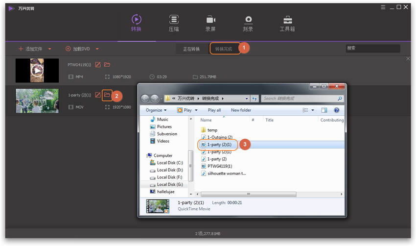The width and height of the screenshot is (416, 246).
Task: Select Local Disk (D:) in navigation pane
Action: click(x=169, y=170)
